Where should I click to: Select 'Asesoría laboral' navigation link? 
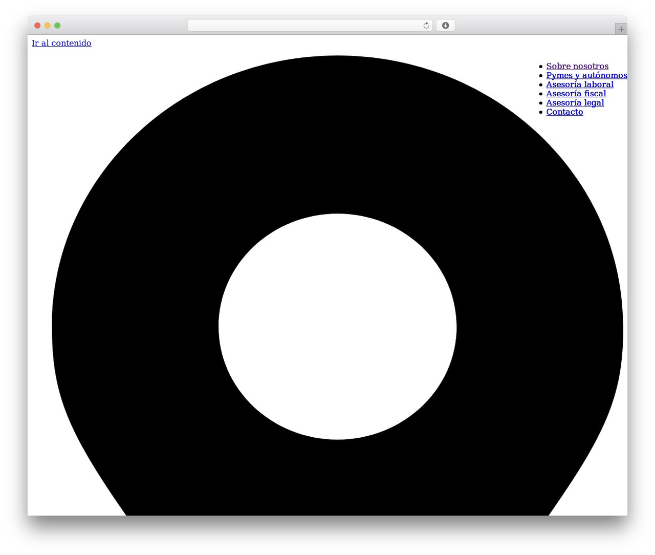click(x=580, y=84)
